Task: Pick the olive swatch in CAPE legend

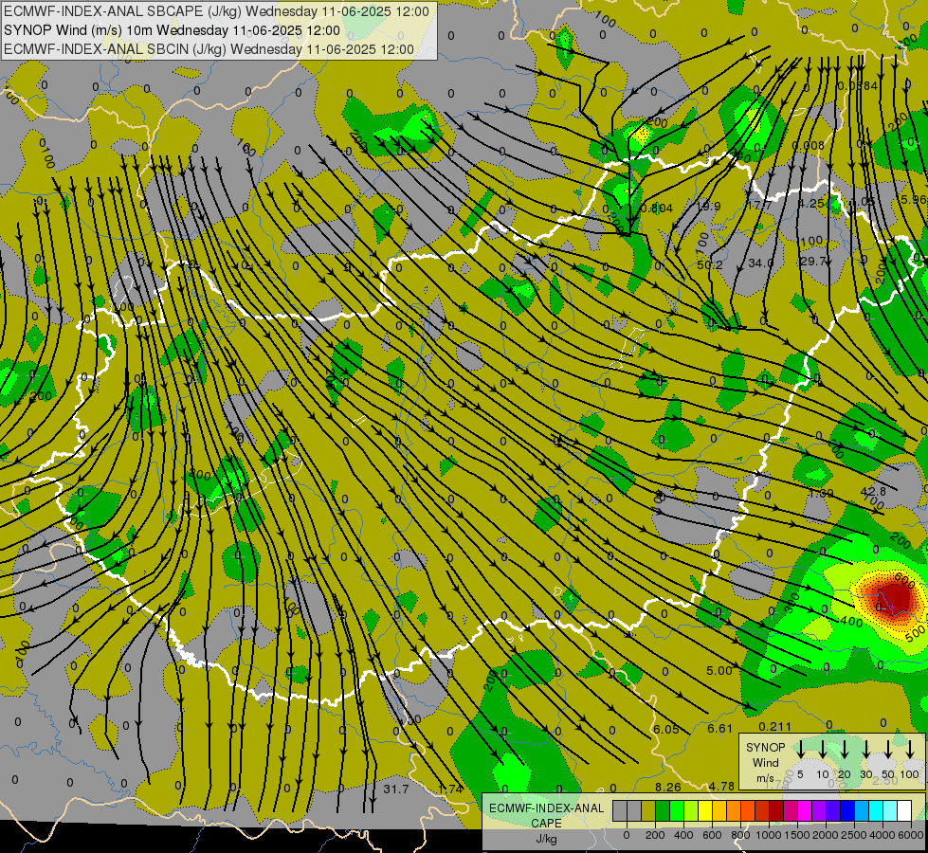Action: pyautogui.click(x=648, y=810)
